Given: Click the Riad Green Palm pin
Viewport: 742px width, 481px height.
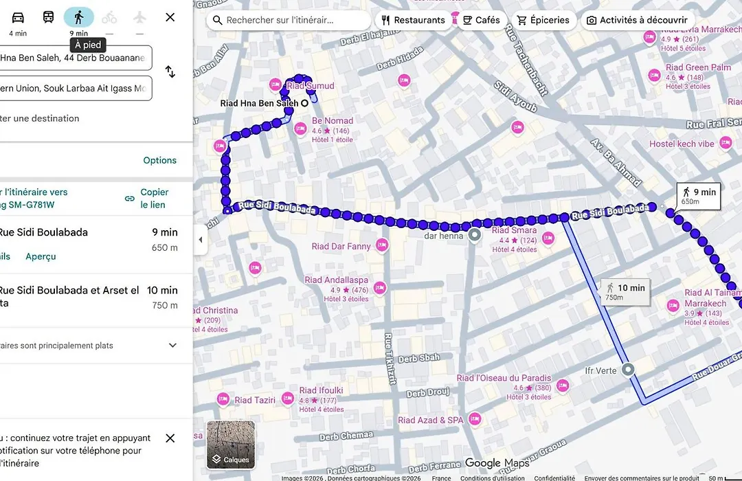Looking at the screenshot, I should pyautogui.click(x=654, y=75).
